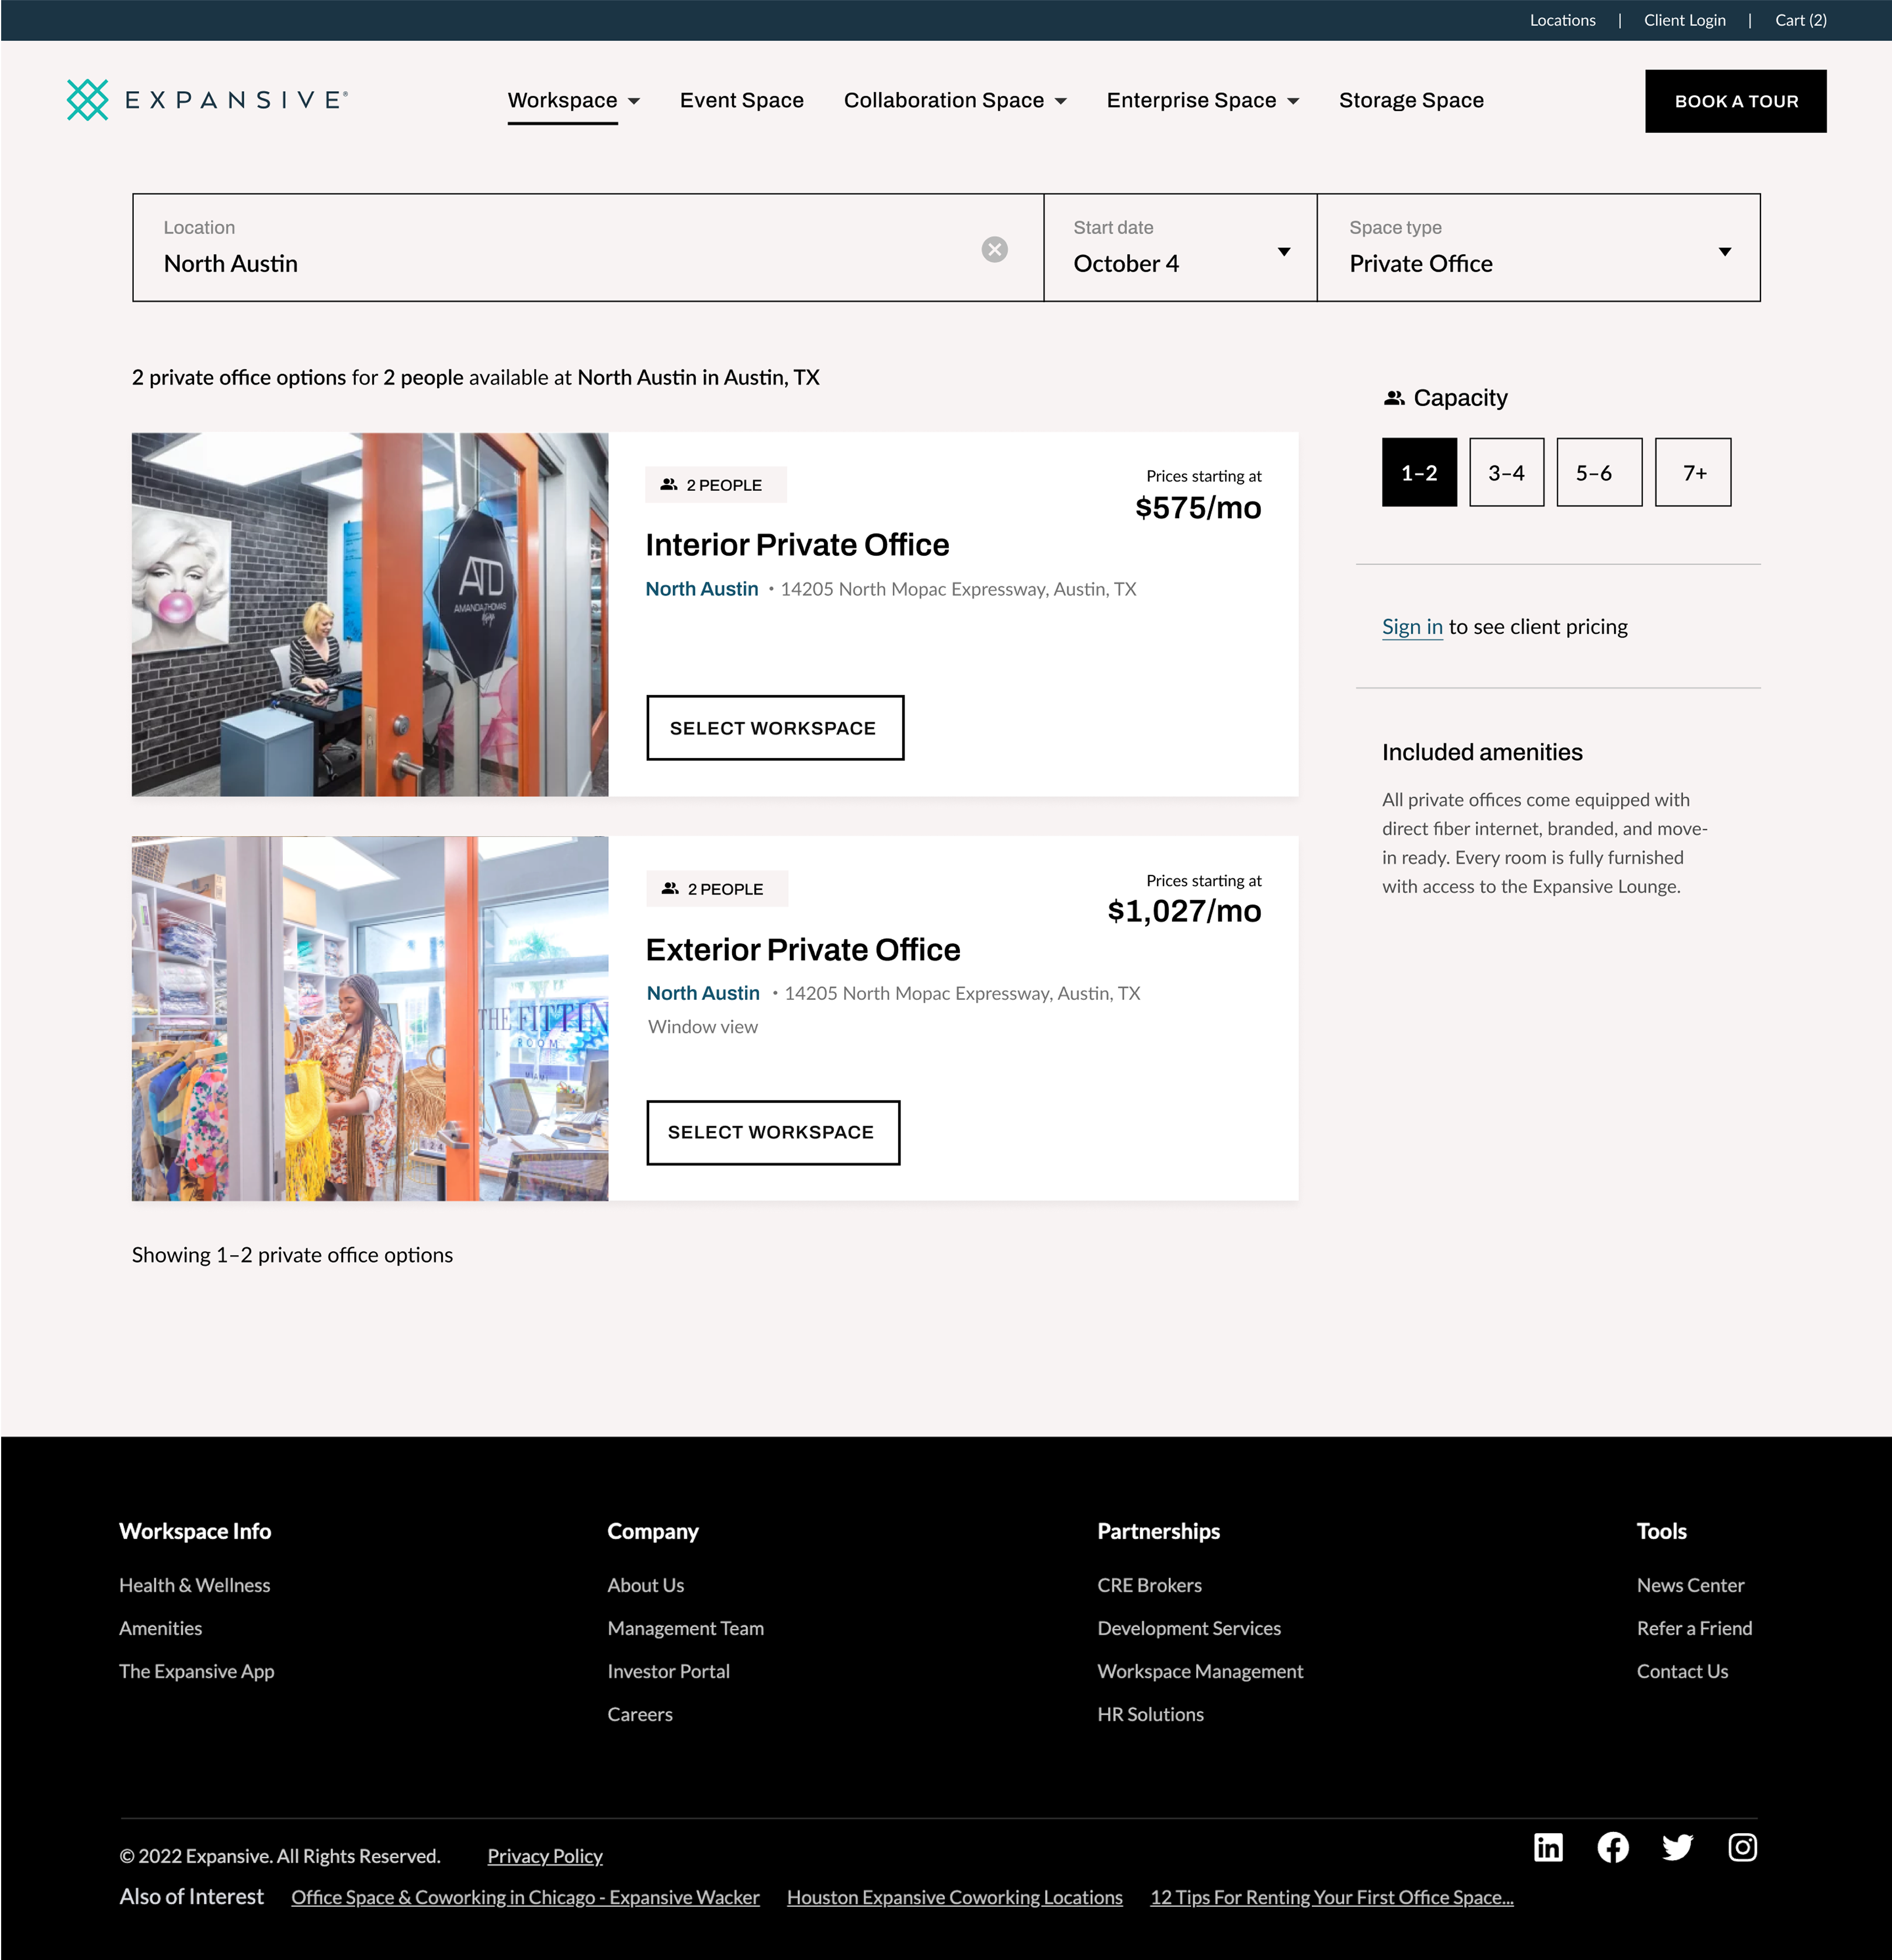
Task: Click the Expansive logo icon
Action: pos(87,100)
